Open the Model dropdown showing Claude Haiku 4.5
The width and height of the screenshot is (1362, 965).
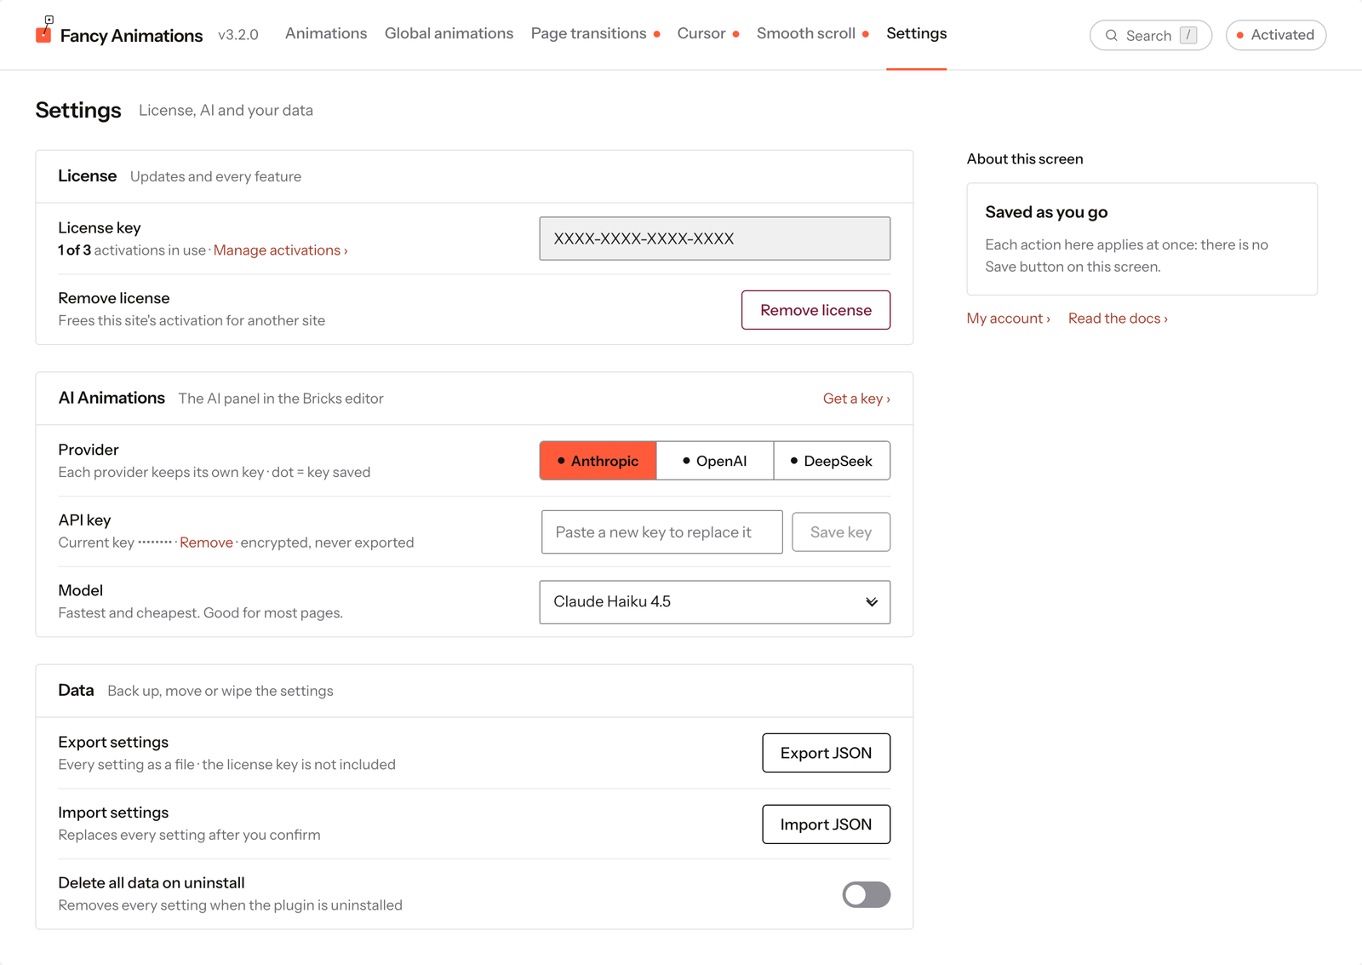tap(714, 602)
